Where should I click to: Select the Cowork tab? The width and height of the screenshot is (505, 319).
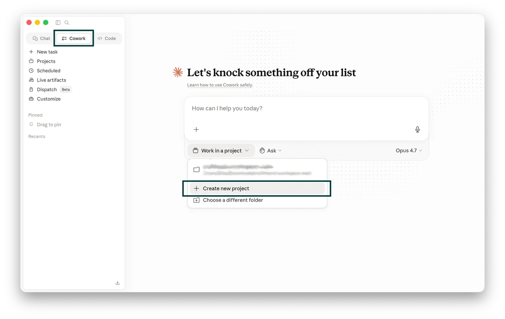click(x=74, y=38)
